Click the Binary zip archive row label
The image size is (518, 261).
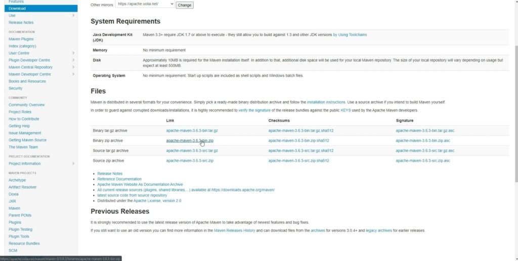108,141
